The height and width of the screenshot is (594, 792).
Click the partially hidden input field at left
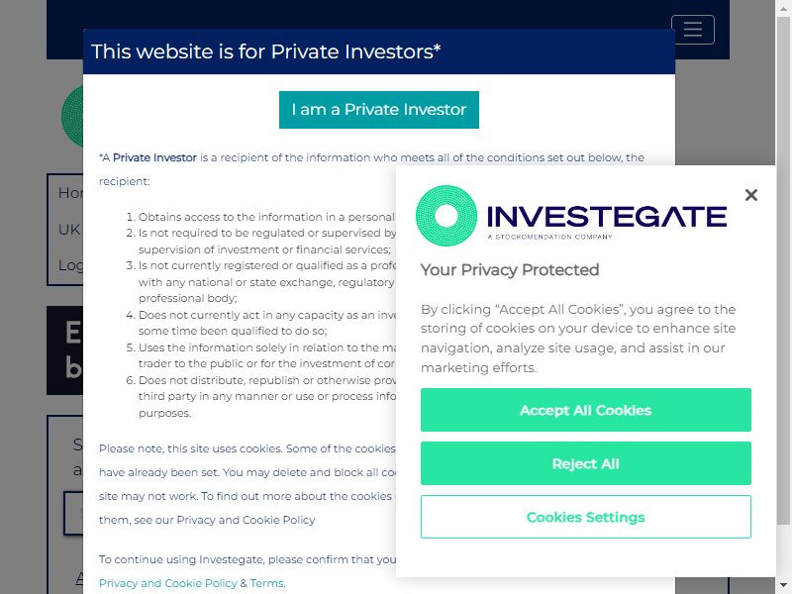click(73, 513)
